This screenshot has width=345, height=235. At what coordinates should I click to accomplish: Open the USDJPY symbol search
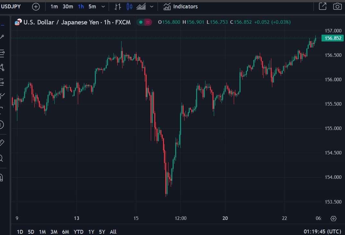tap(11, 7)
